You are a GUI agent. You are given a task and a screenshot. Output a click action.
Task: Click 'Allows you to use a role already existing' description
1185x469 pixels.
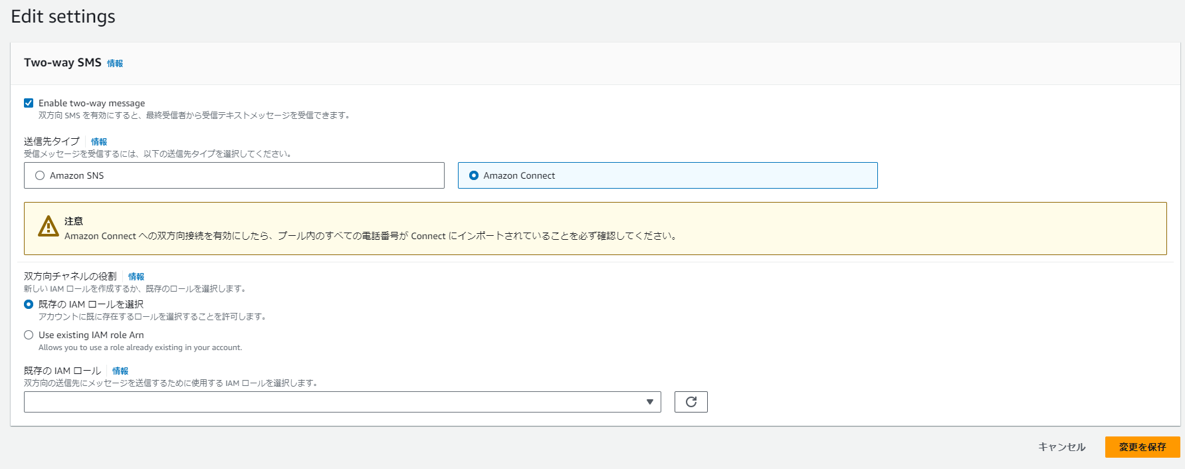140,347
